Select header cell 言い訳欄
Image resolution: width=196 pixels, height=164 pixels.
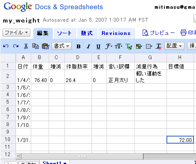click(x=121, y=66)
